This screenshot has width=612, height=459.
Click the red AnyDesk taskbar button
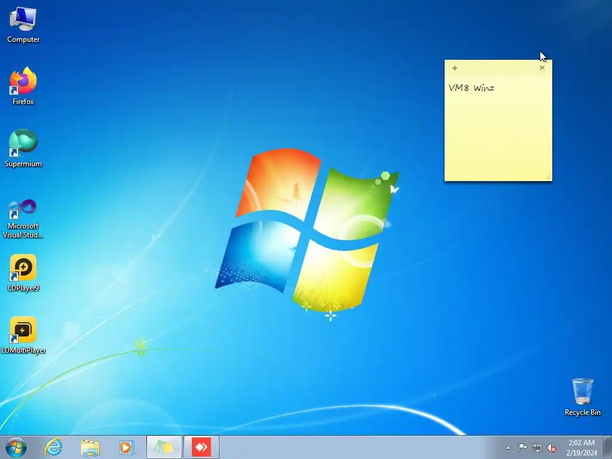[201, 447]
